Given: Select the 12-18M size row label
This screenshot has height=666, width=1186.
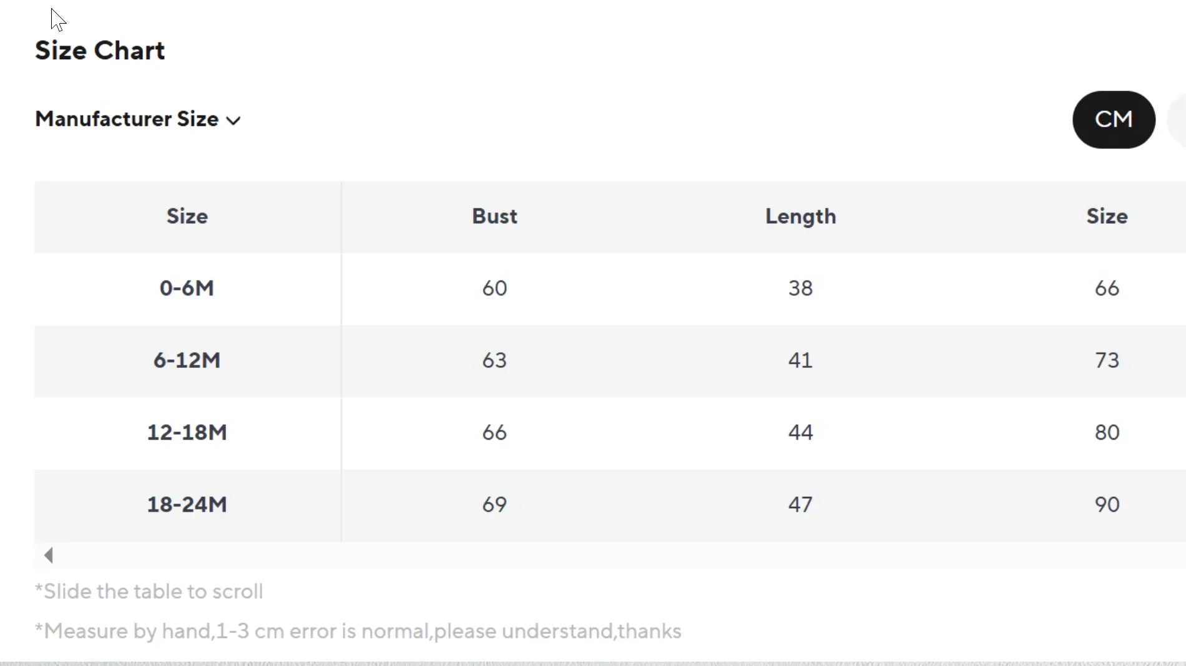Looking at the screenshot, I should pyautogui.click(x=187, y=432).
